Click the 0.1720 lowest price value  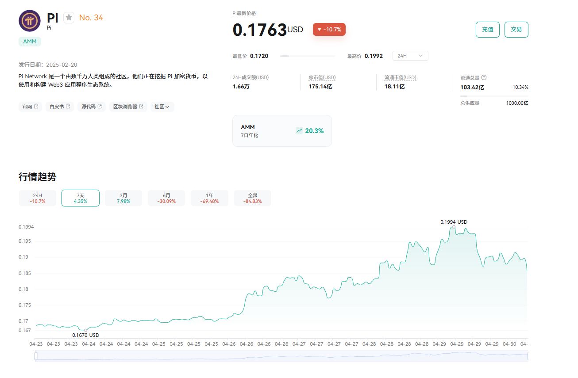(x=259, y=56)
